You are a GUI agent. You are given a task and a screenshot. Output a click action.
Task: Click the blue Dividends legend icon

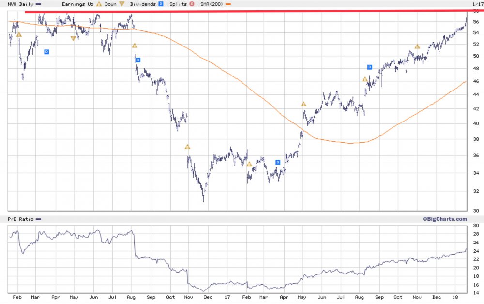161,4
